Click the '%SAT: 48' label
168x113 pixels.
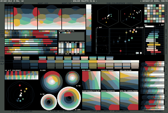(66, 3)
